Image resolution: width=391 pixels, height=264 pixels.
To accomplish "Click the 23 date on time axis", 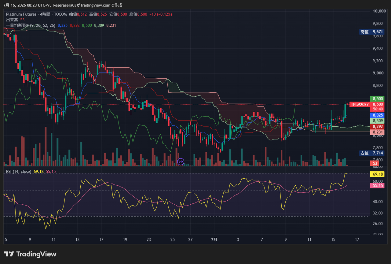I will (149, 240).
